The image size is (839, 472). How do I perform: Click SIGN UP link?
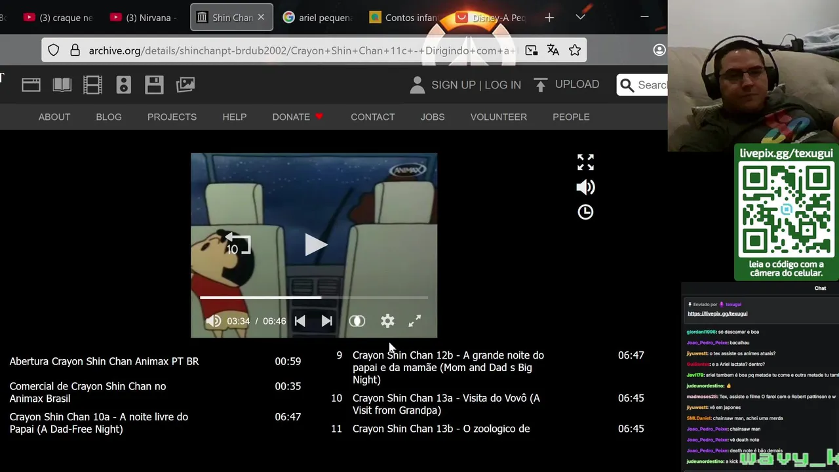[454, 85]
